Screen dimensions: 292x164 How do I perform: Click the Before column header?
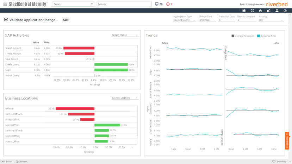pyautogui.click(x=36, y=43)
